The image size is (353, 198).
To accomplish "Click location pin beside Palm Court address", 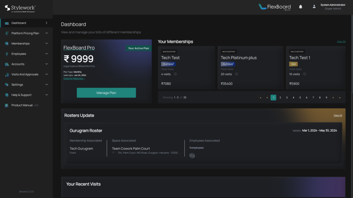I will [x=114, y=153].
